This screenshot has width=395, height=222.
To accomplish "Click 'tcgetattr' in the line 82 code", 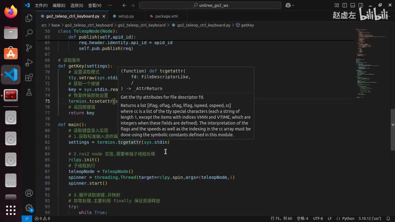I will pyautogui.click(x=130, y=142).
